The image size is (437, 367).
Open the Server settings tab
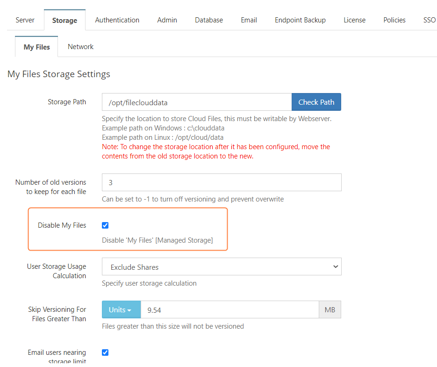point(25,20)
